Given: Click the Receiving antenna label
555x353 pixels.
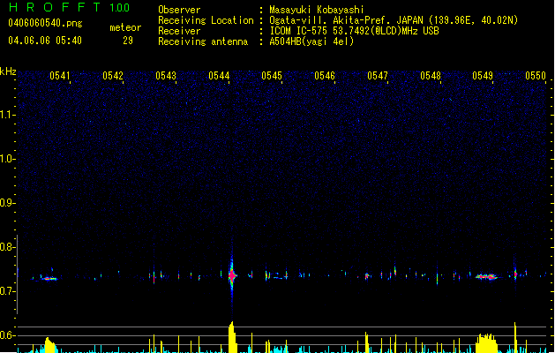Looking at the screenshot, I should [x=203, y=41].
